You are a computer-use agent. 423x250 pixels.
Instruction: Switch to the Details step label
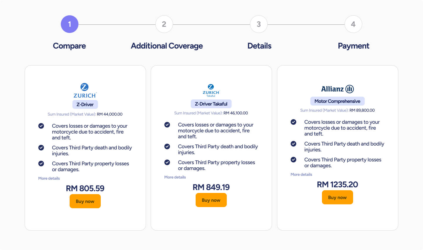click(x=259, y=46)
